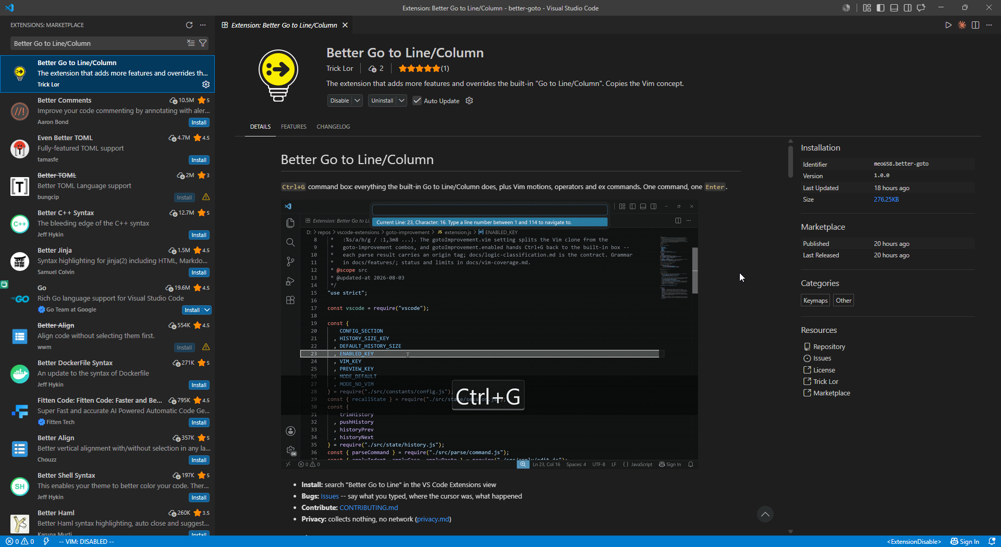
Task: Open the CHANGELOG tab
Action: [x=333, y=127]
